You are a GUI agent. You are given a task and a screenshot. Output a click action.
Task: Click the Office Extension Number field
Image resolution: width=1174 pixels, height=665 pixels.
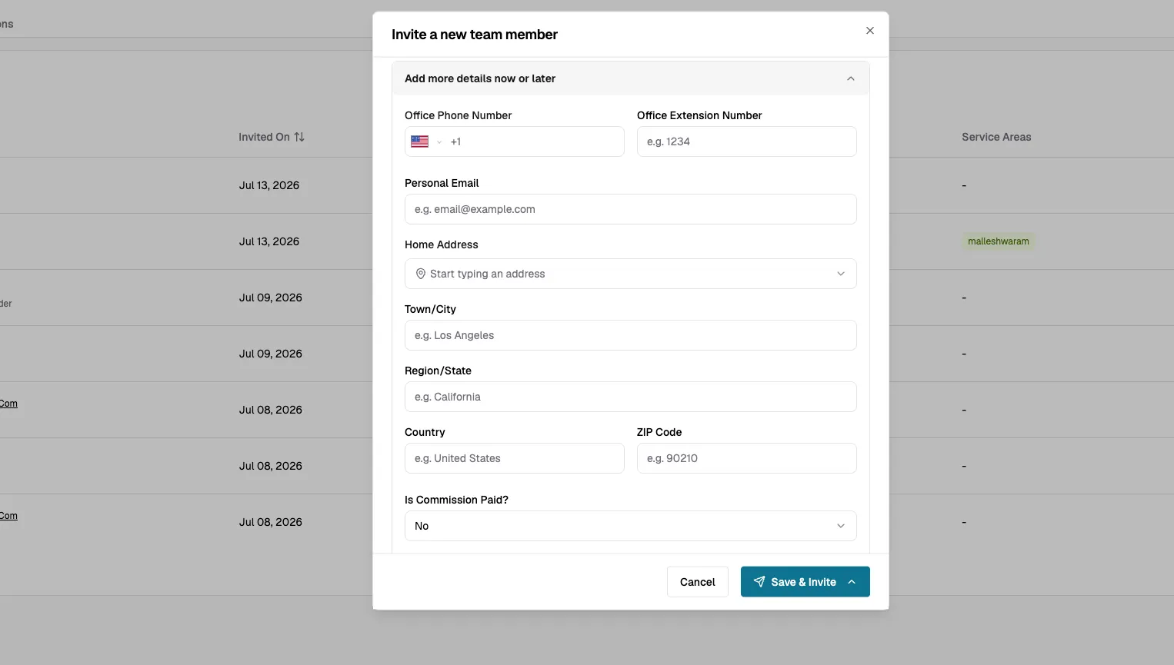pyautogui.click(x=746, y=141)
